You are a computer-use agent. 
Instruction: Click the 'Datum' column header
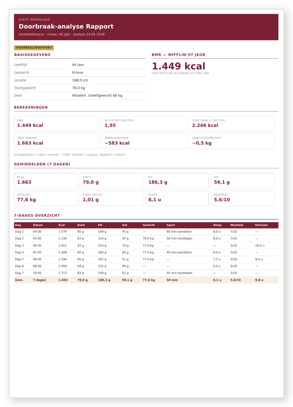[x=38, y=225]
